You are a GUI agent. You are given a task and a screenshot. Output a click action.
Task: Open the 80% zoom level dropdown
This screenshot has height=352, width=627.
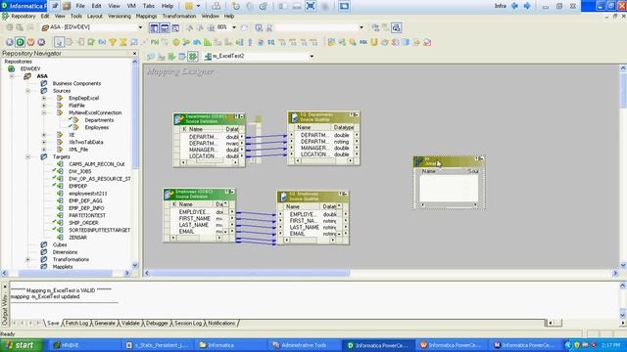[x=234, y=27]
